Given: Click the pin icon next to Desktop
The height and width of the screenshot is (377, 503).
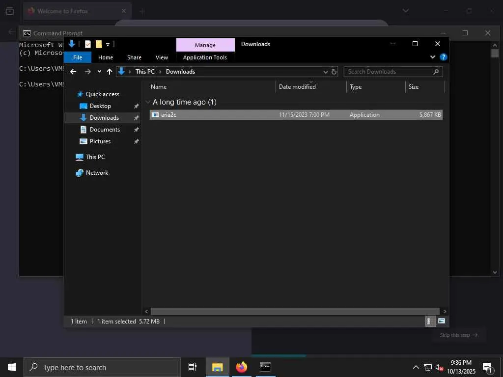Looking at the screenshot, I should [x=137, y=106].
